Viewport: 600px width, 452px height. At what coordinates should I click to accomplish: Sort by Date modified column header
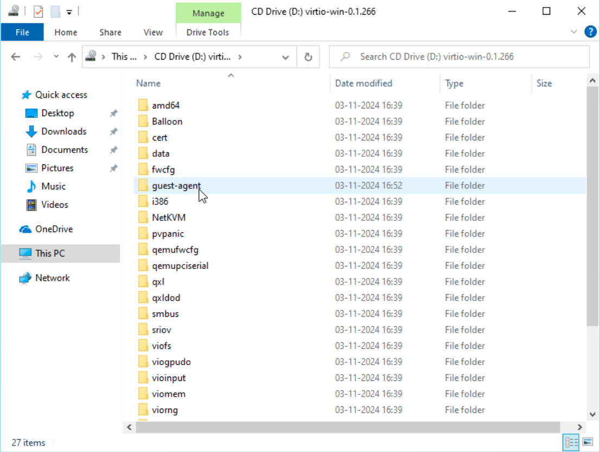[363, 83]
